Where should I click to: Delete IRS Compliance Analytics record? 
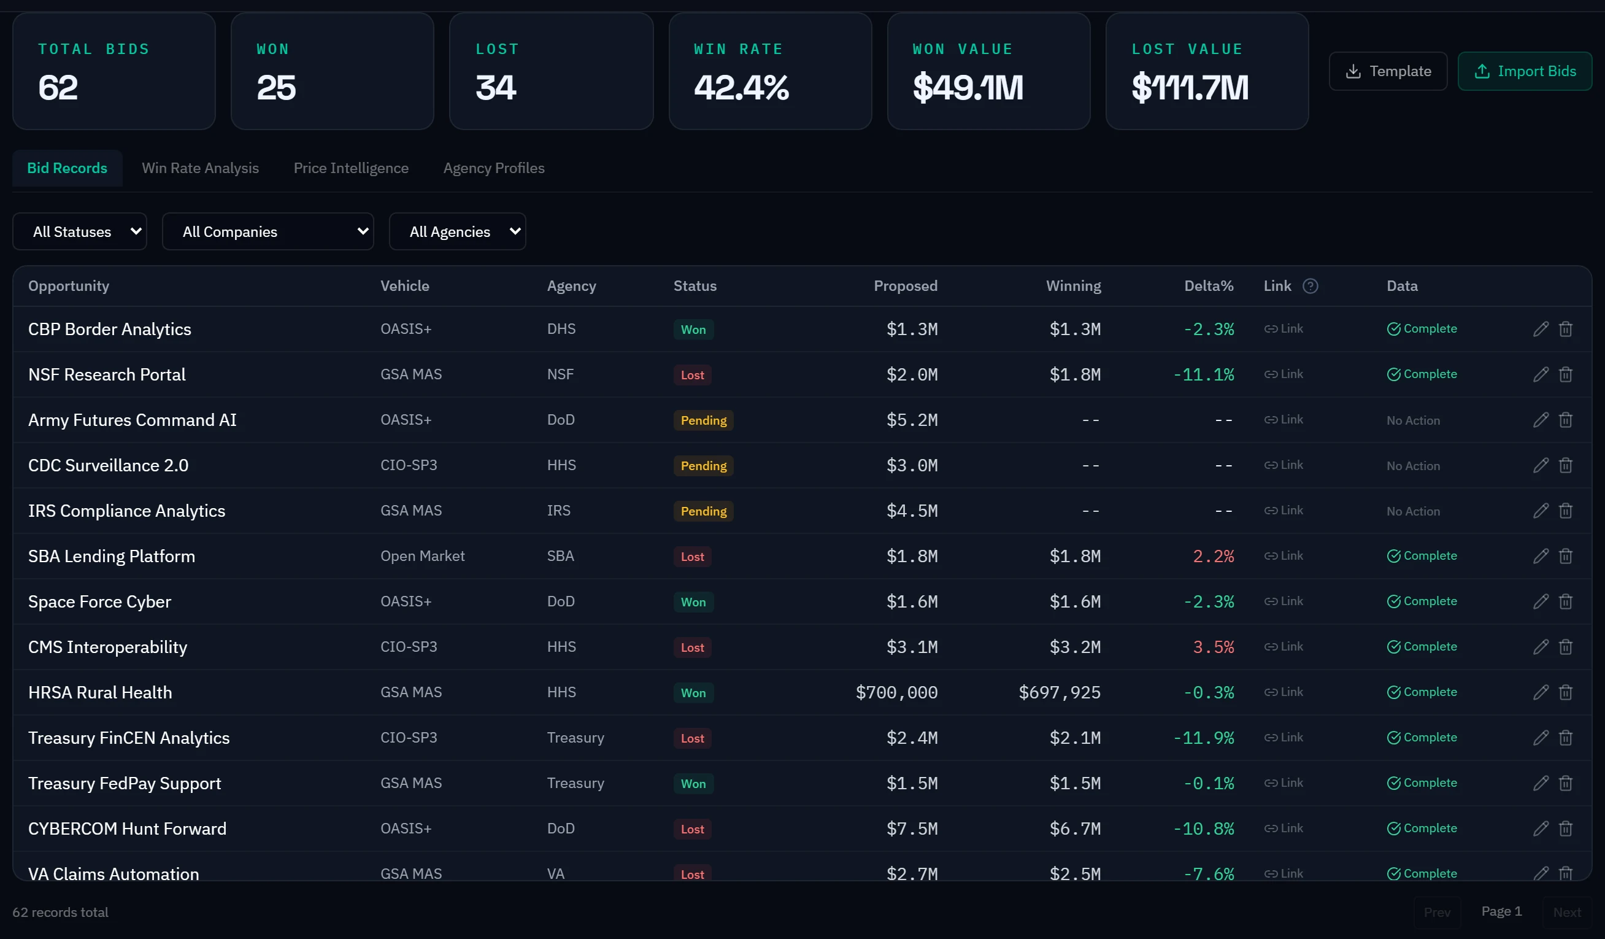click(1566, 511)
